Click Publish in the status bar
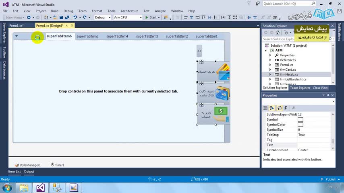344x193 pixels. coord(331,179)
